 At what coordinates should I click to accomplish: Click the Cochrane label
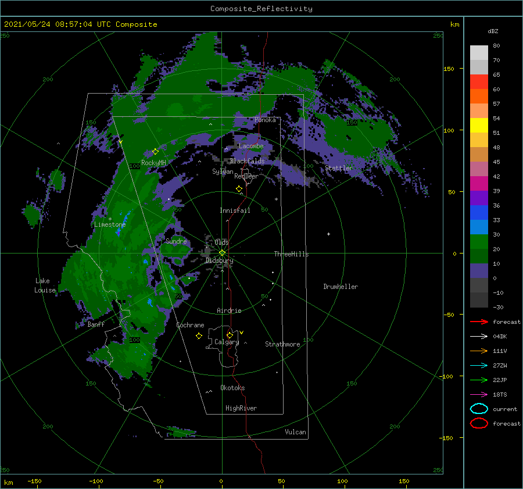point(190,325)
